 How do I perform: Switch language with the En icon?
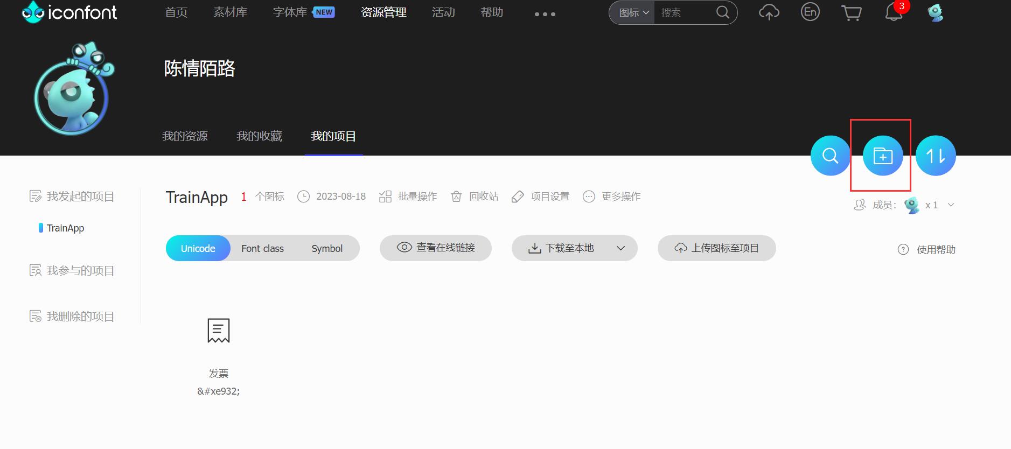point(810,12)
